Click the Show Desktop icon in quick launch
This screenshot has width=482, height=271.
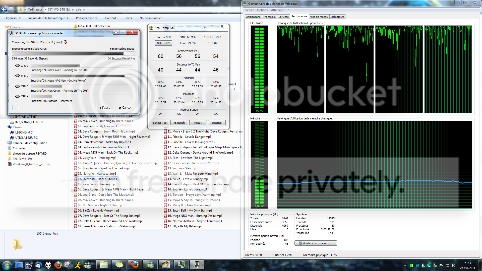pos(19,265)
